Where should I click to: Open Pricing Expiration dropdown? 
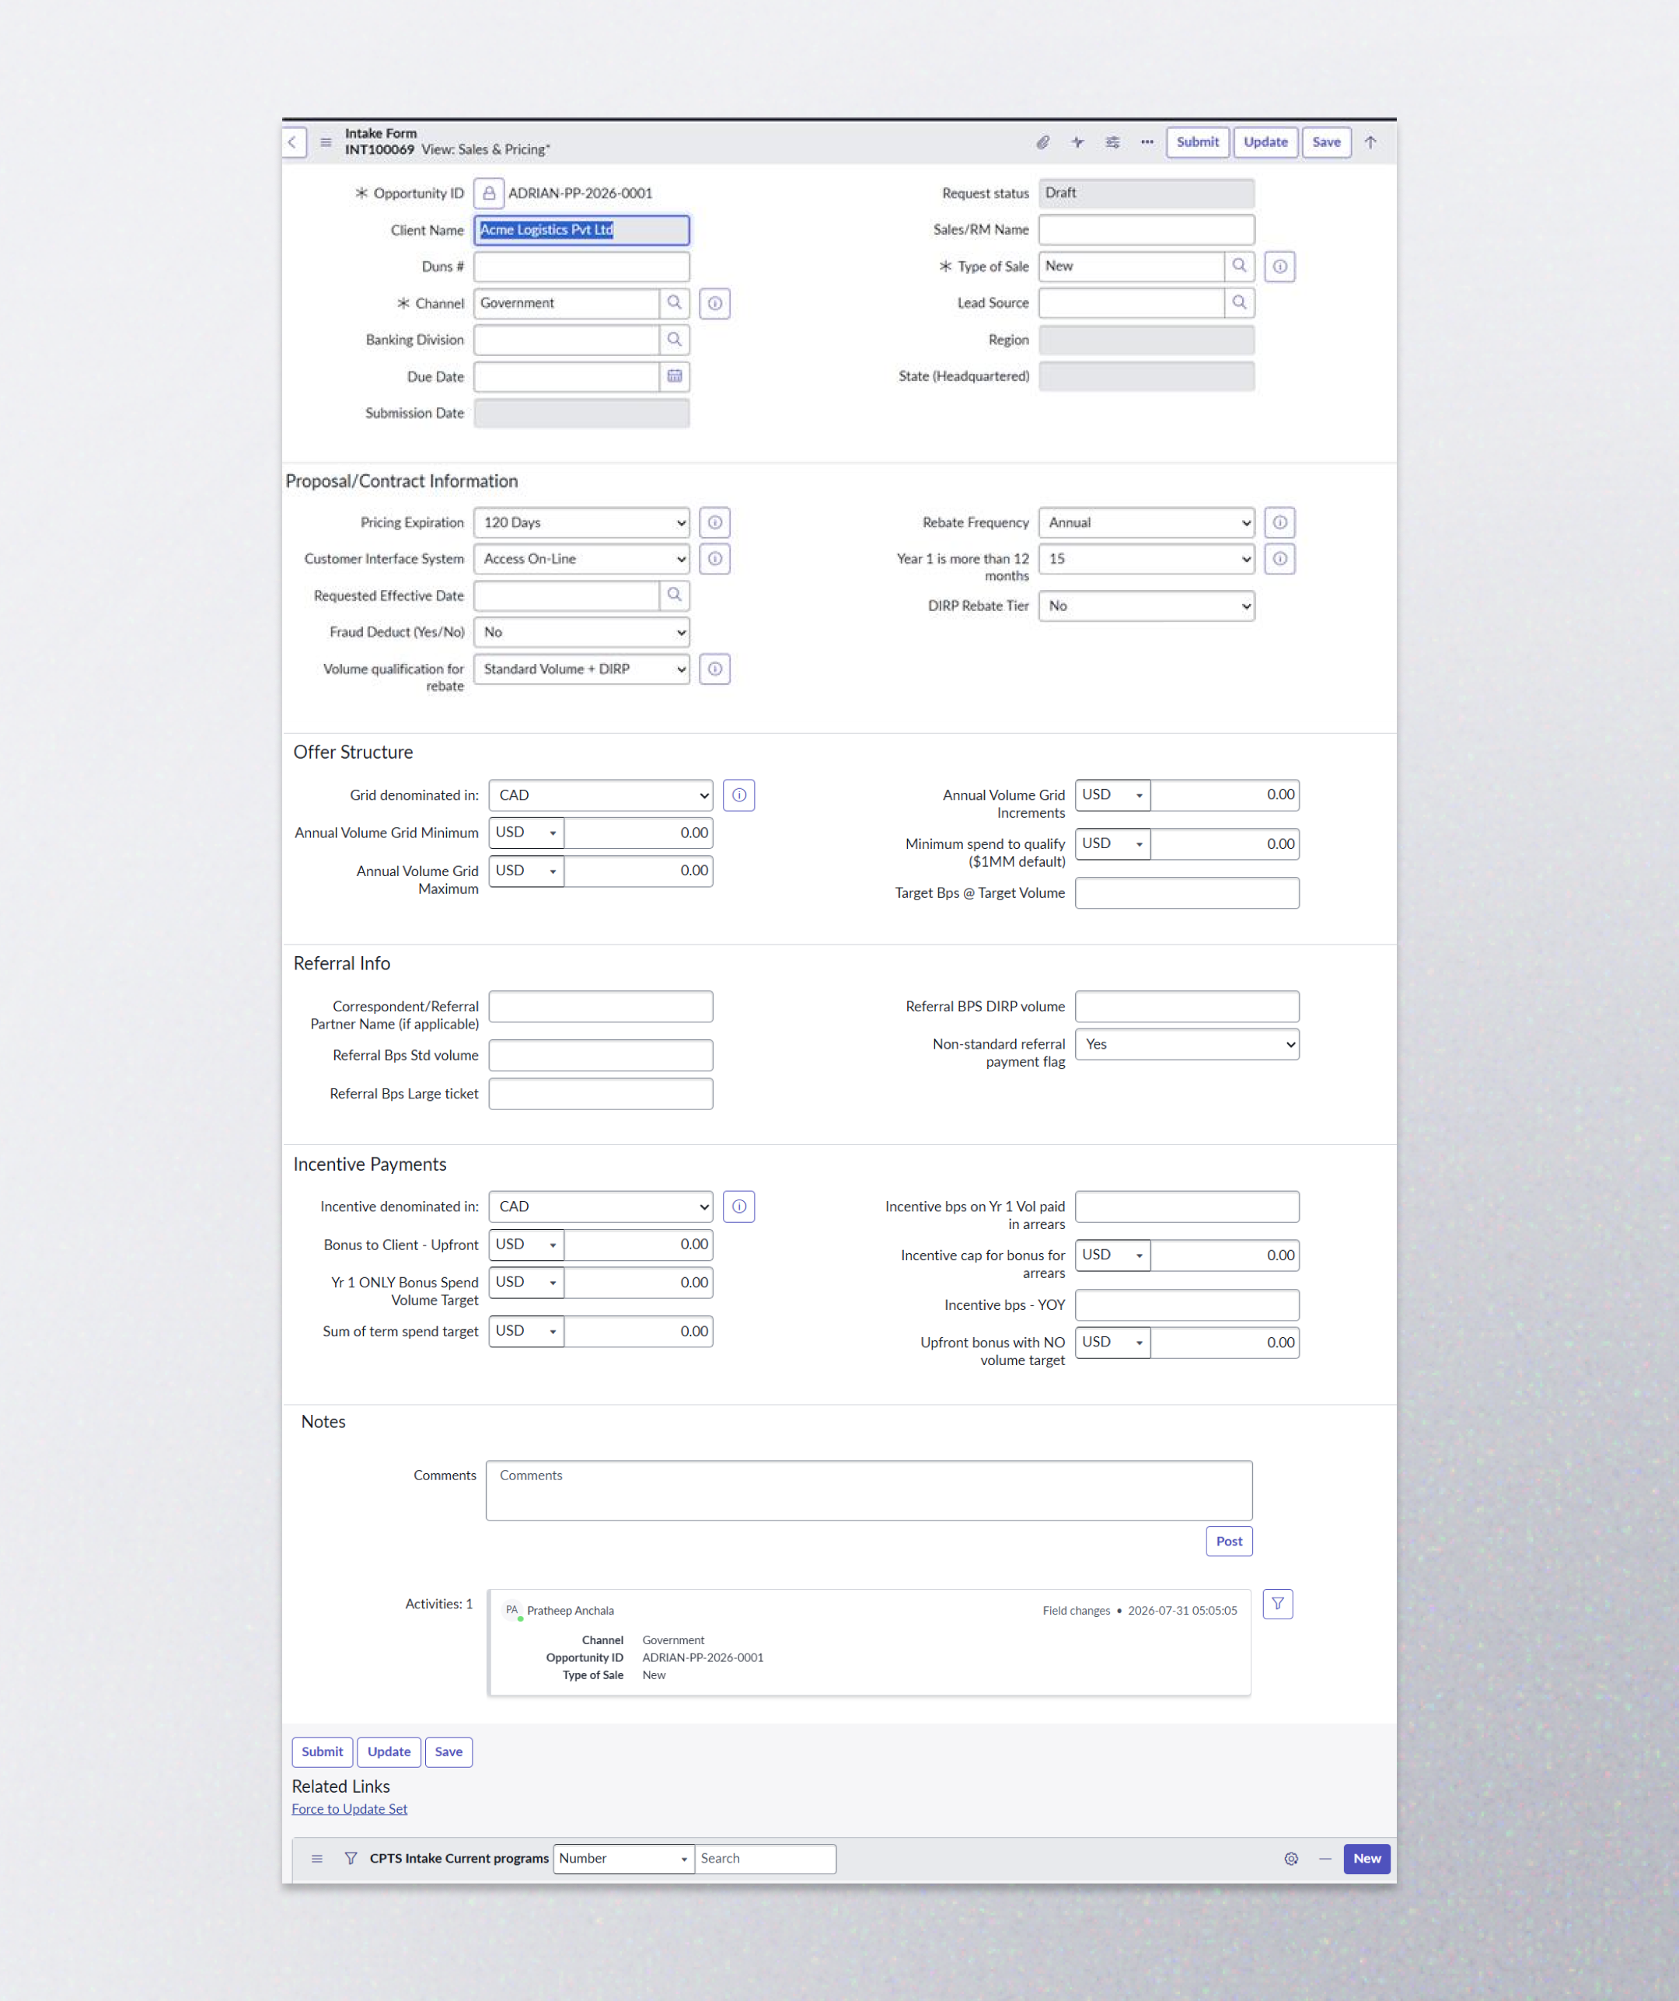click(x=581, y=522)
